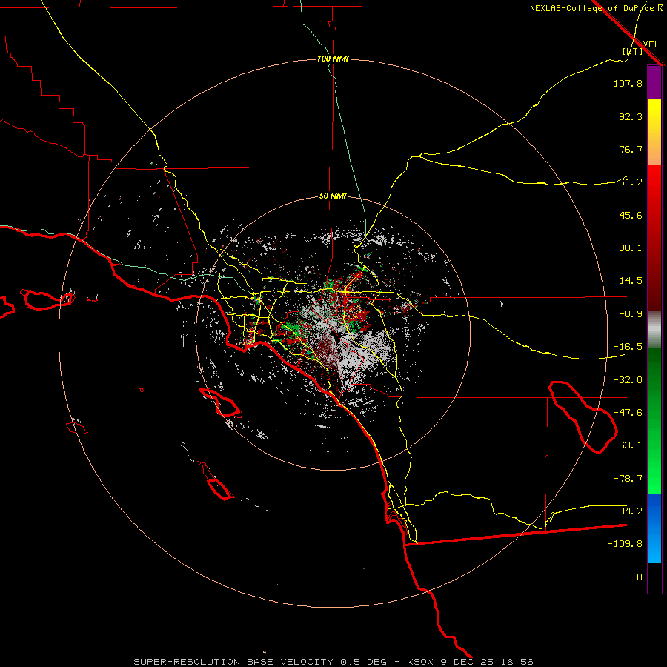Click the -32.0 legend value

pos(628,380)
